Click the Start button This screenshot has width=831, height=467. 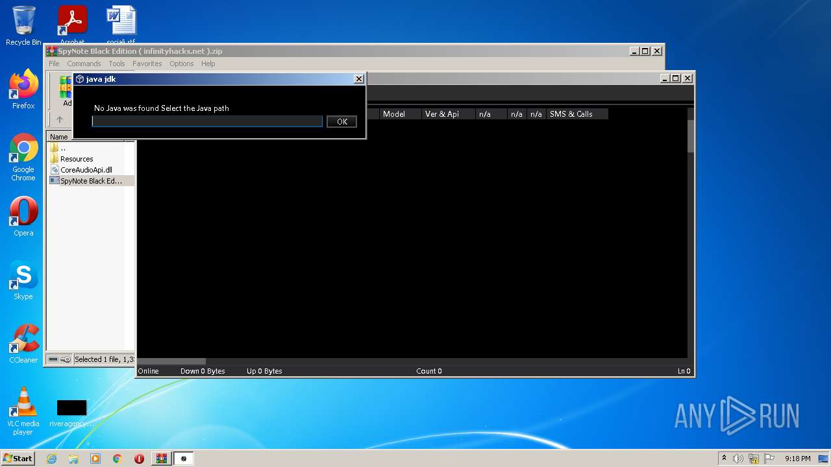18,458
